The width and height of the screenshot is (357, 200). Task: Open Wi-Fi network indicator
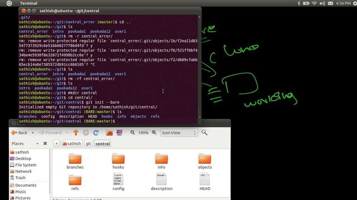pyautogui.click(x=314, y=3)
